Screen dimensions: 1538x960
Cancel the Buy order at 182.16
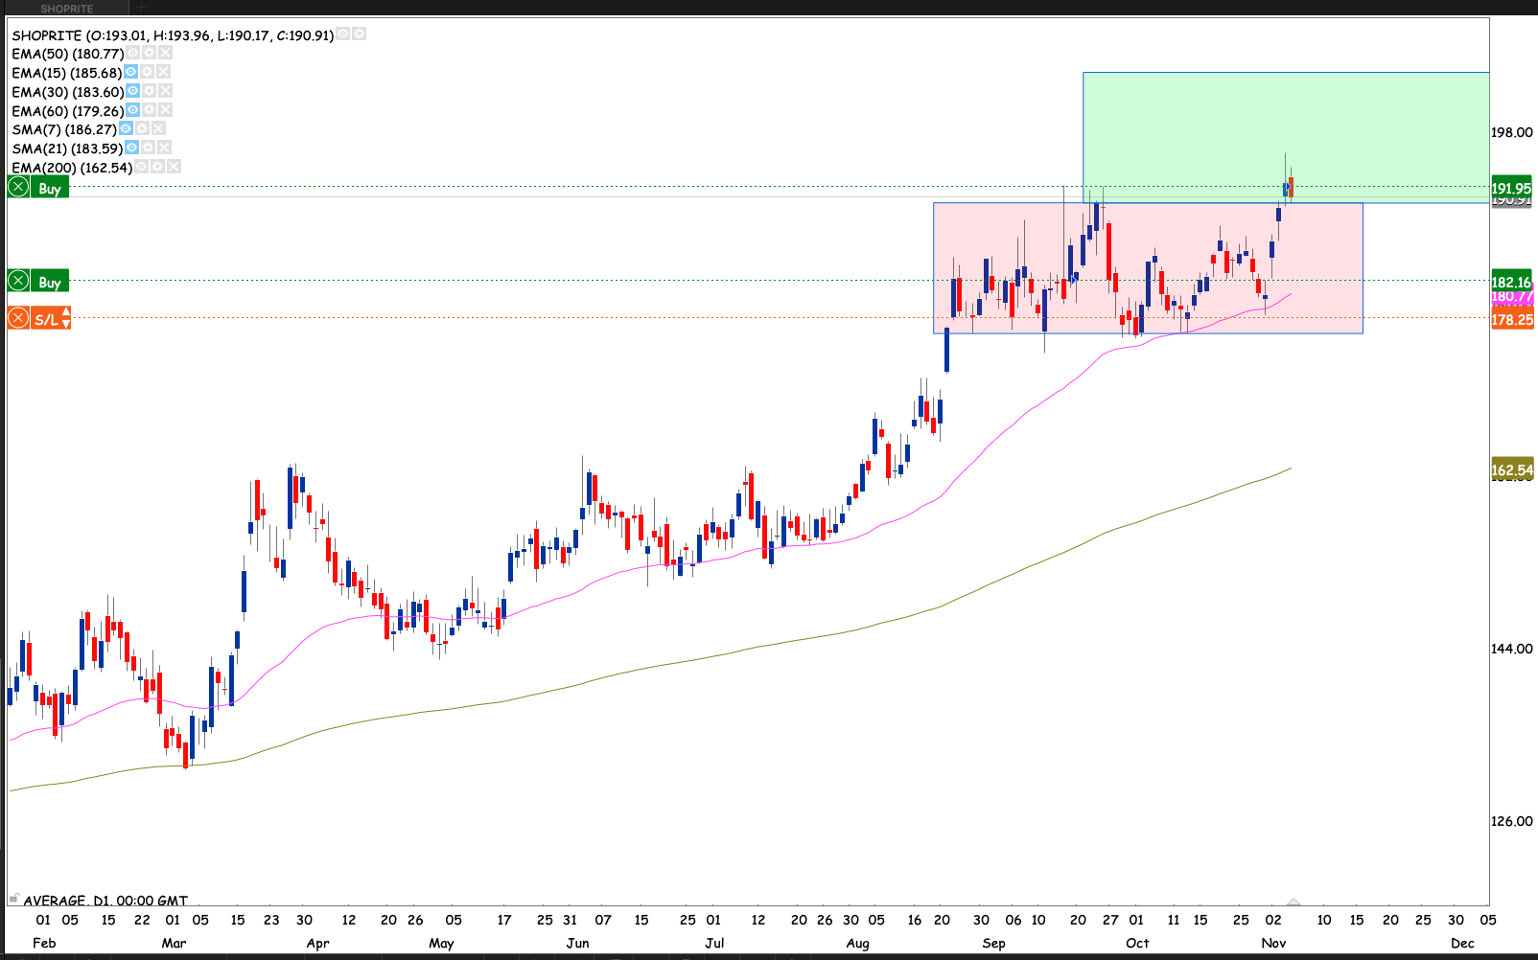tap(18, 282)
